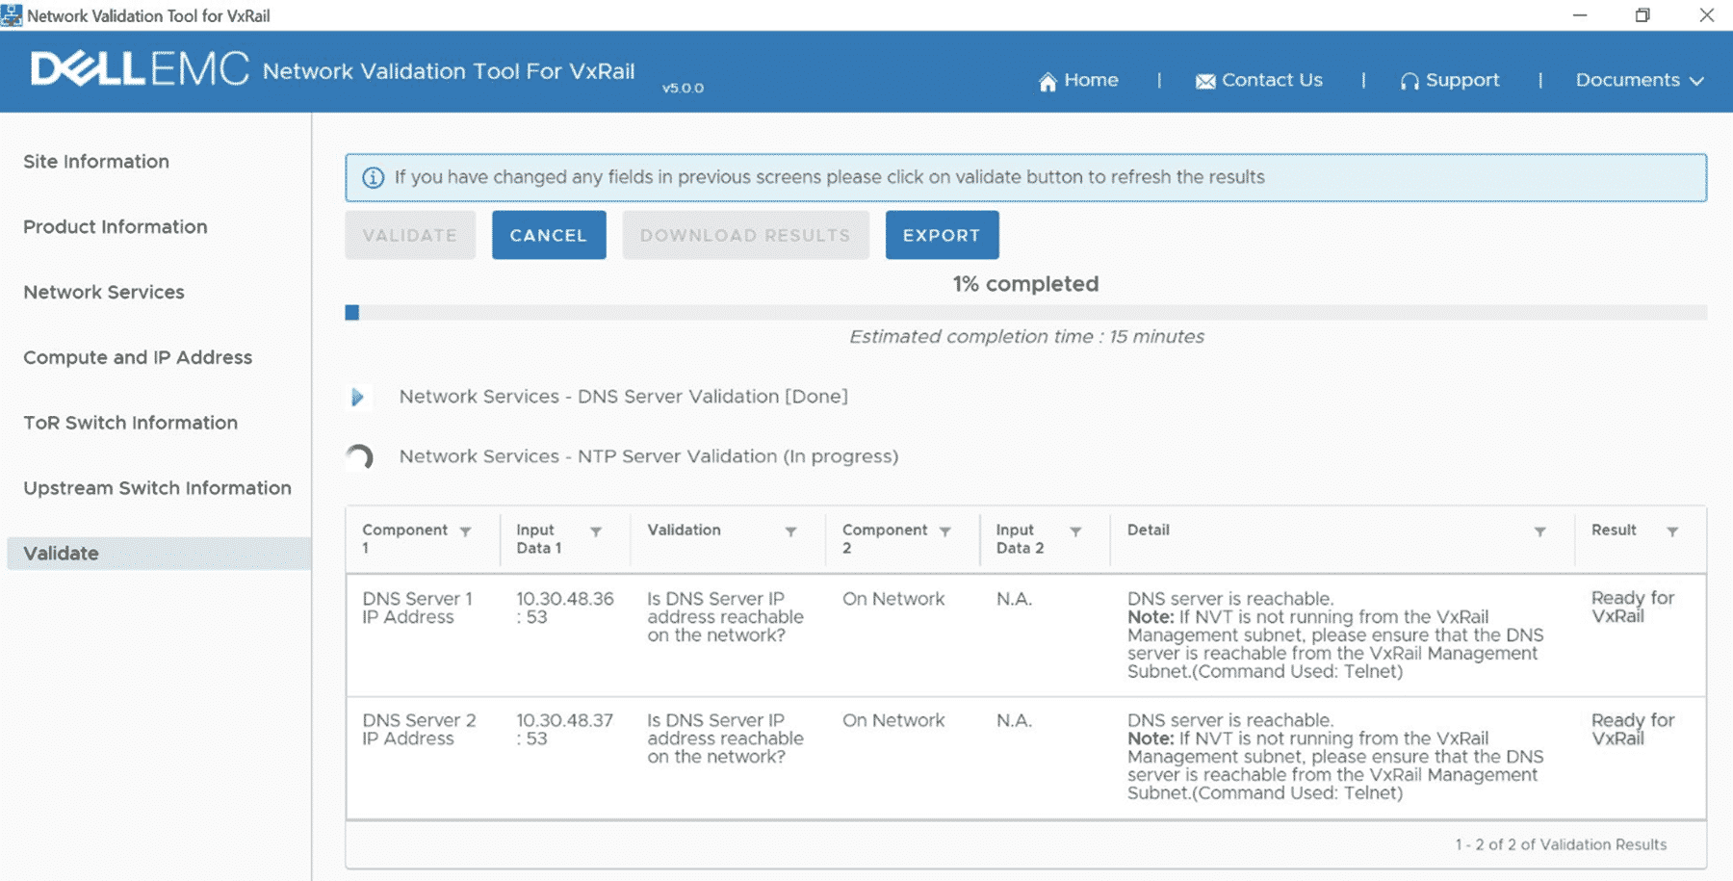1733x881 pixels.
Task: Open the filter for Input Data 2 column
Action: pos(1075,531)
